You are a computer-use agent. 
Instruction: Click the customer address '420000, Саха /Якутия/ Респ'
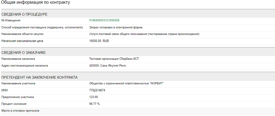[x=108, y=66]
